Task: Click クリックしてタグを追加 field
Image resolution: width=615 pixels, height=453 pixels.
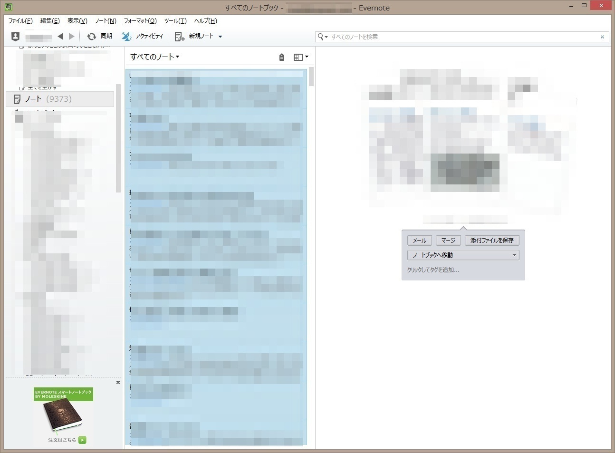Action: [433, 270]
